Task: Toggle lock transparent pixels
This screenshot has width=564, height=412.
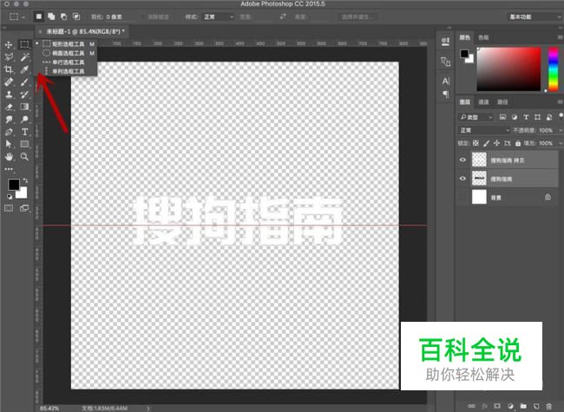Action: click(x=475, y=143)
